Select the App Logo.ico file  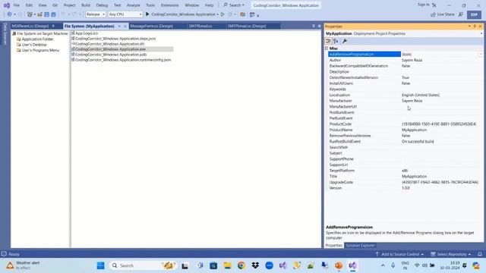point(87,33)
